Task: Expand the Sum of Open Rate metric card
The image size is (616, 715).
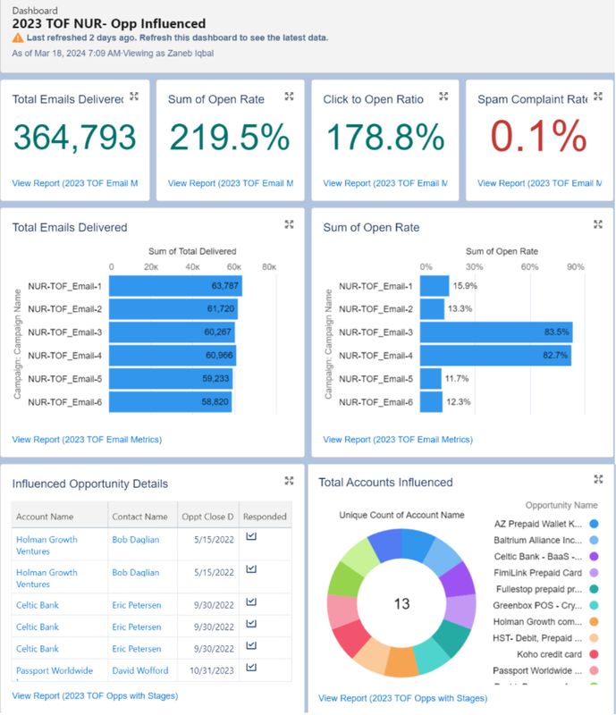Action: pyautogui.click(x=289, y=97)
